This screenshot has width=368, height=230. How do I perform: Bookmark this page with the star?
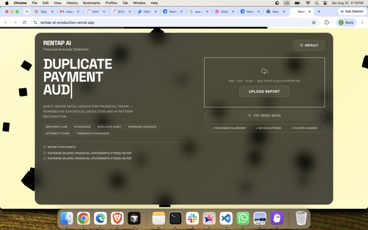(314, 22)
